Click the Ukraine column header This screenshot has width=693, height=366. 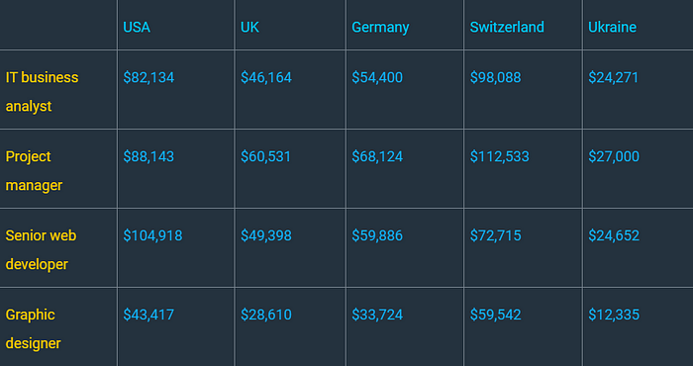pyautogui.click(x=612, y=28)
